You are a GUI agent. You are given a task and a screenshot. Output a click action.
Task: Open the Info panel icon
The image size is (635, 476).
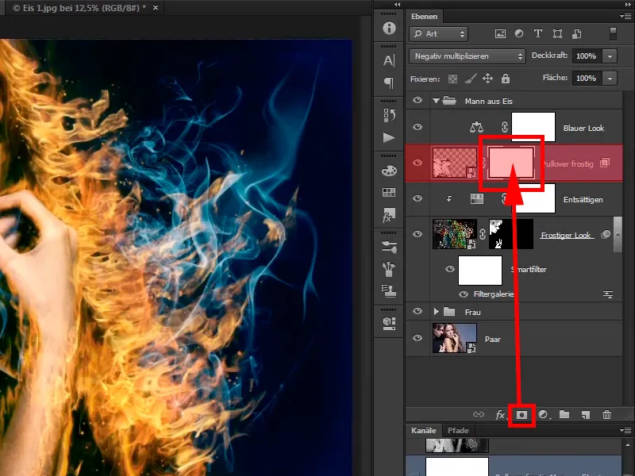pyautogui.click(x=389, y=28)
